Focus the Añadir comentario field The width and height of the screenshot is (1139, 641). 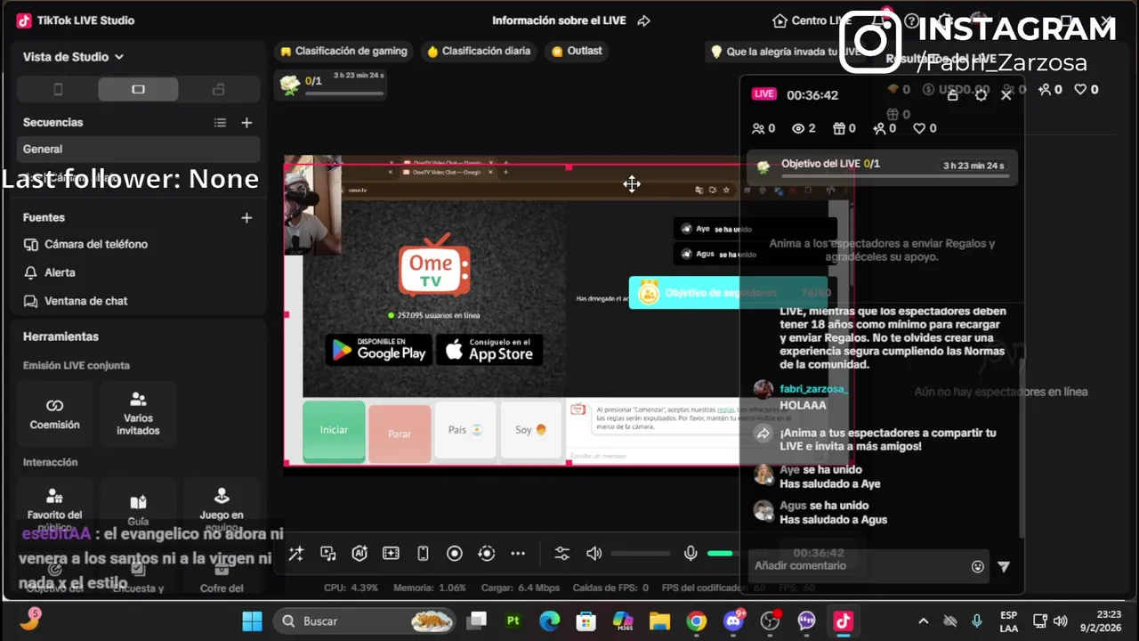click(860, 566)
